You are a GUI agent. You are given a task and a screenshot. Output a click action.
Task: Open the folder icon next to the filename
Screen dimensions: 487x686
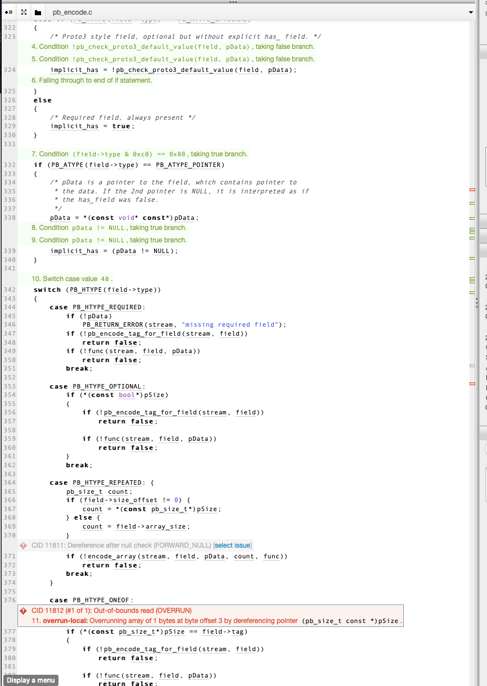pyautogui.click(x=38, y=12)
